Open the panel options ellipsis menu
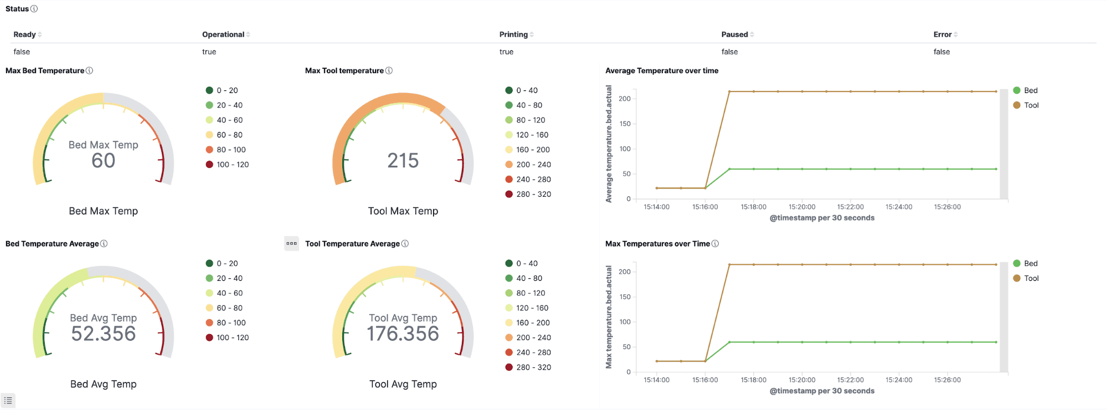The height and width of the screenshot is (410, 1107). (x=291, y=244)
